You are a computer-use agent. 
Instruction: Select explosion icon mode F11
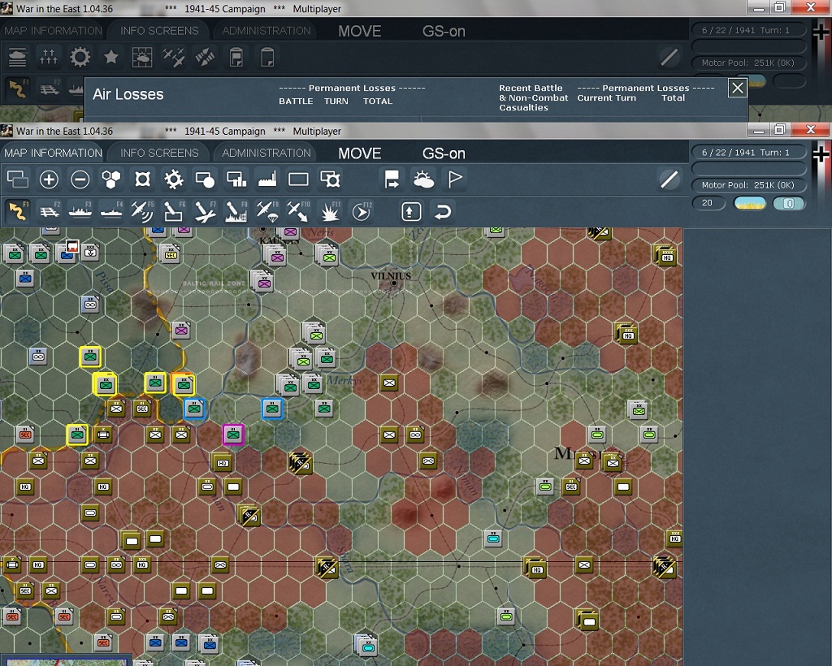(x=330, y=211)
